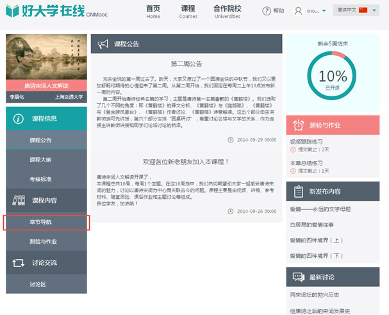Viewport: 389px width, 315px height.
Task: Click the megaphone icon beside 课程公告
Action: (x=103, y=44)
